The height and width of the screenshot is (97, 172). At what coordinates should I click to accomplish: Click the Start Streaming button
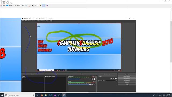(127, 76)
